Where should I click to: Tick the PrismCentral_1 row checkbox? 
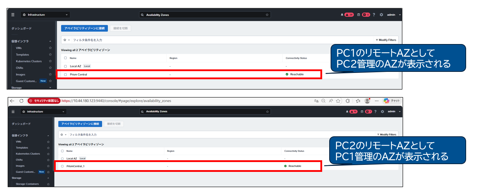point(62,166)
